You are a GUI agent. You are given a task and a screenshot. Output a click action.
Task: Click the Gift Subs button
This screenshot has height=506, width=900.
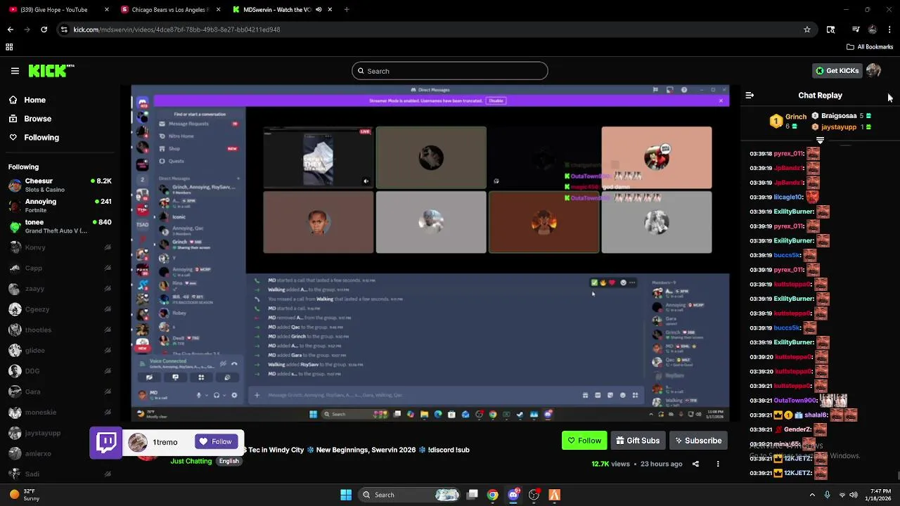(638, 441)
